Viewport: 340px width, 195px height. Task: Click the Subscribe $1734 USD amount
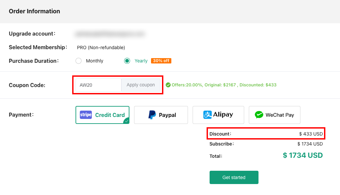[x=310, y=144]
